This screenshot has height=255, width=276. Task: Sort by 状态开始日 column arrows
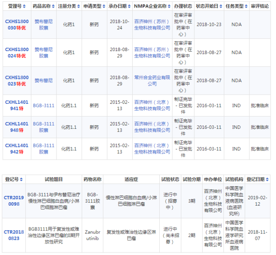click(221, 6)
